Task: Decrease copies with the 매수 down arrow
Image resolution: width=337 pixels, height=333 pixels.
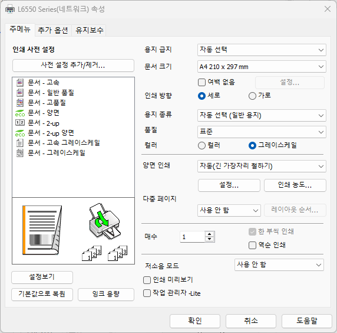Action: 210,239
